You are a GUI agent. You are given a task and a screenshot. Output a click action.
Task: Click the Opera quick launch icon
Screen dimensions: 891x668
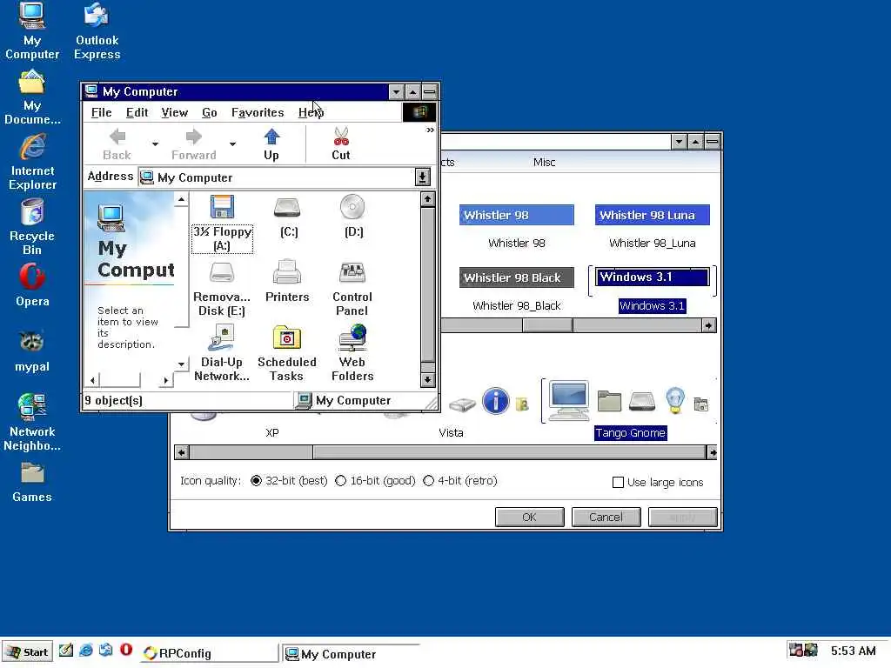(126, 650)
